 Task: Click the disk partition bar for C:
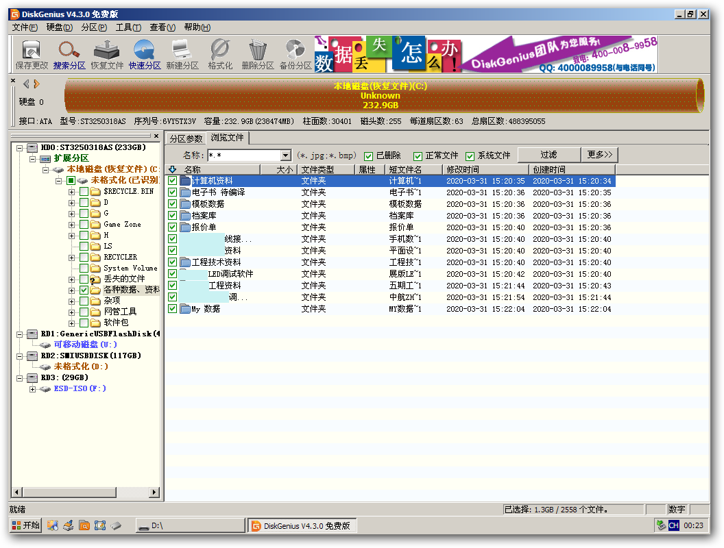pos(384,95)
